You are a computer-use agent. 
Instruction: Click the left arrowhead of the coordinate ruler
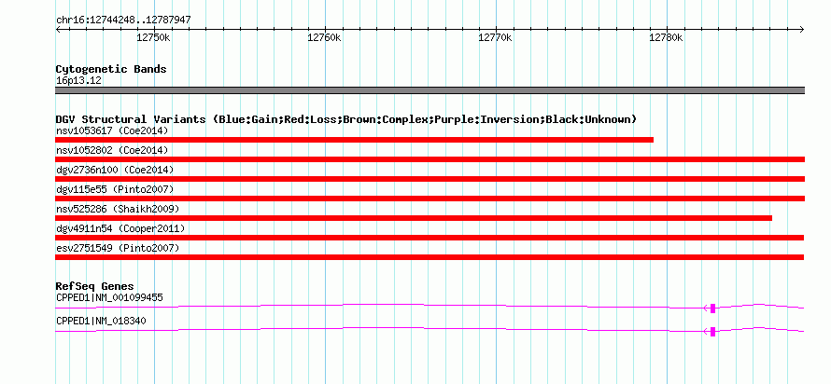(x=58, y=30)
